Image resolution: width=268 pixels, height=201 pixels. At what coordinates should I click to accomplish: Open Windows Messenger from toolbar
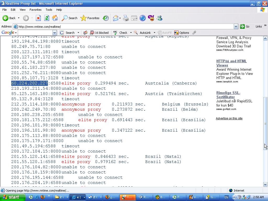click(159, 18)
